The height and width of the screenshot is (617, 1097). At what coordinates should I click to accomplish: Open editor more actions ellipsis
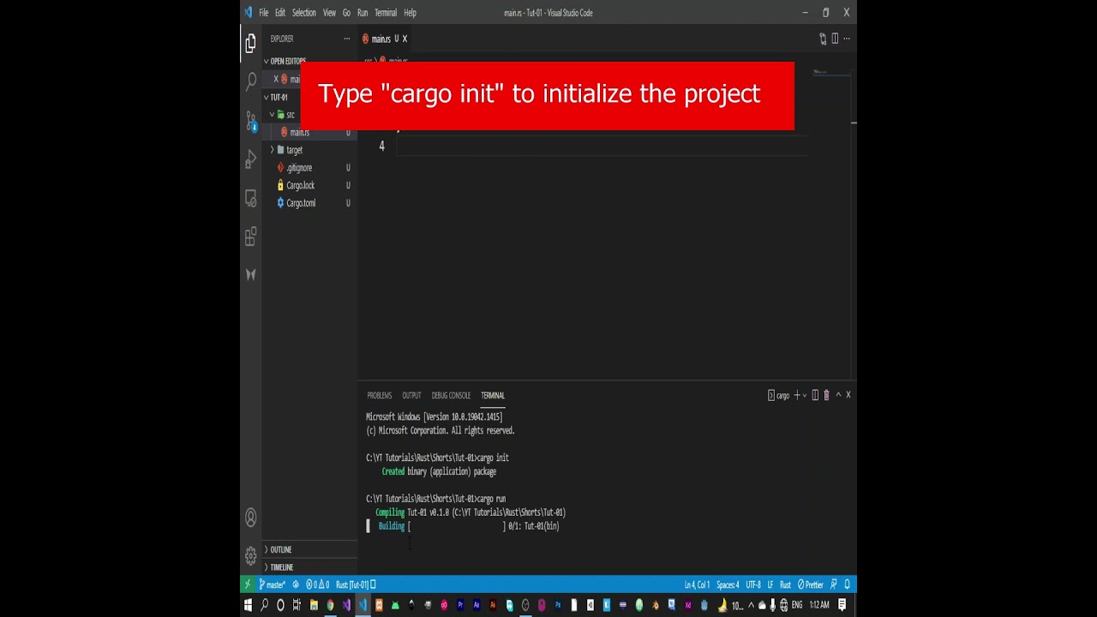[x=847, y=39]
